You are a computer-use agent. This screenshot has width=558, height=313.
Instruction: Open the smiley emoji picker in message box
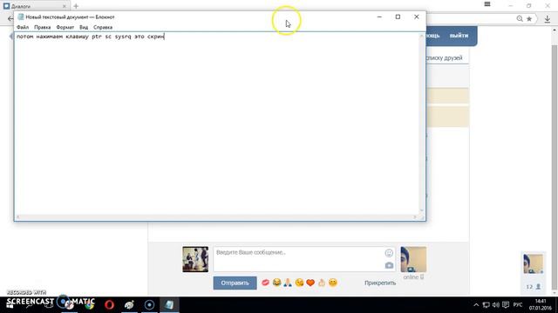(389, 253)
